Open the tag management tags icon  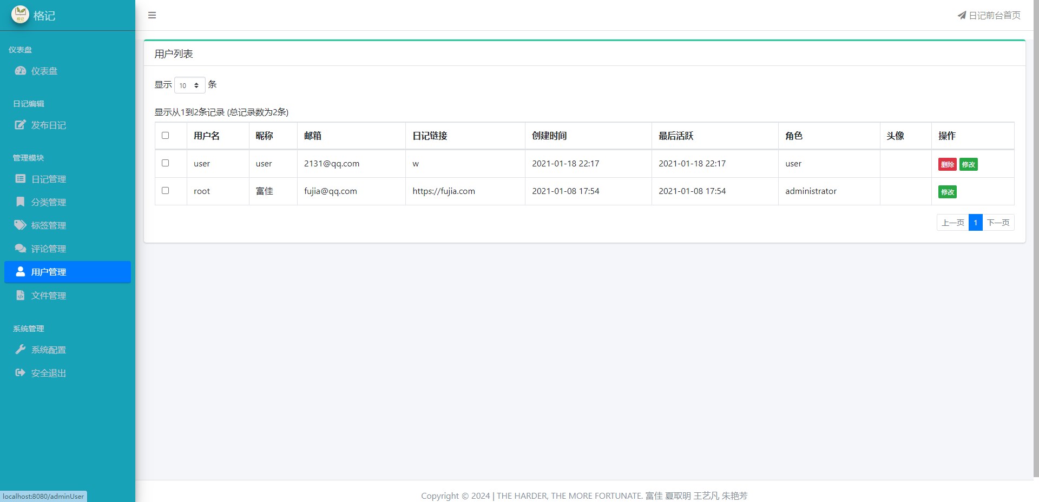pyautogui.click(x=21, y=225)
